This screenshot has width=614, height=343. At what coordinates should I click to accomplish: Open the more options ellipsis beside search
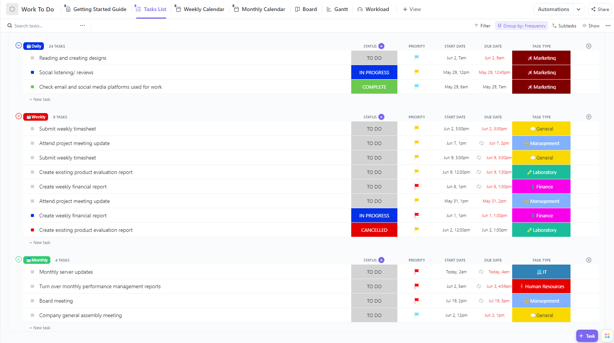click(82, 26)
